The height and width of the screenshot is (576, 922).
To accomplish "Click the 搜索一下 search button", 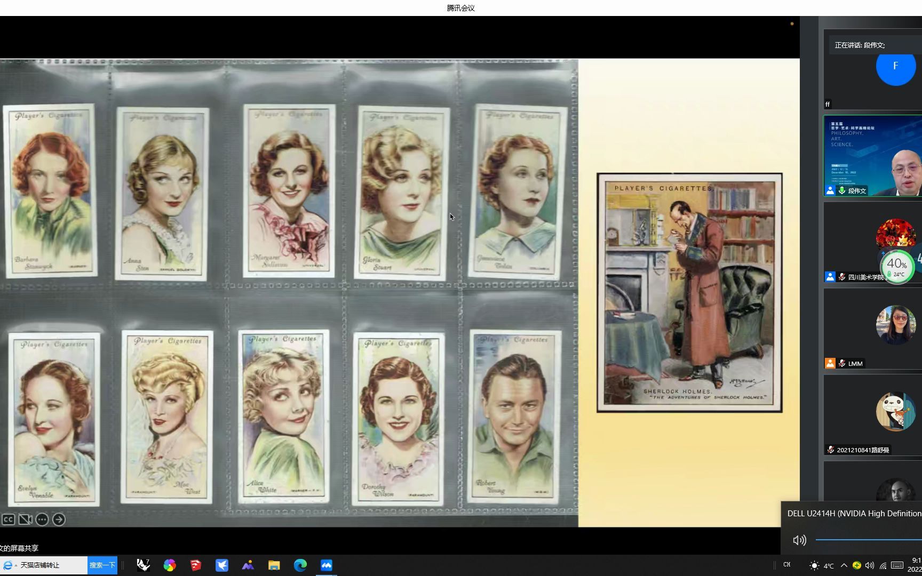I will tap(102, 565).
